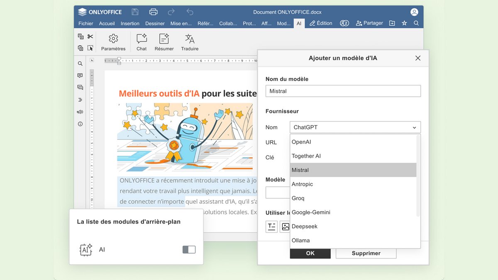
Task: Switch to the Accueil tab
Action: coord(107,24)
